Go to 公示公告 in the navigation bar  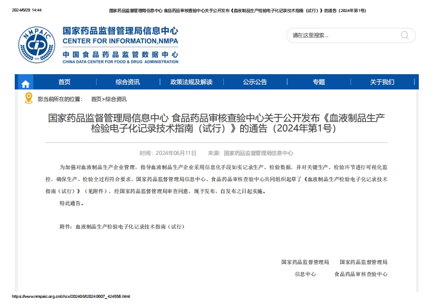tap(255, 82)
